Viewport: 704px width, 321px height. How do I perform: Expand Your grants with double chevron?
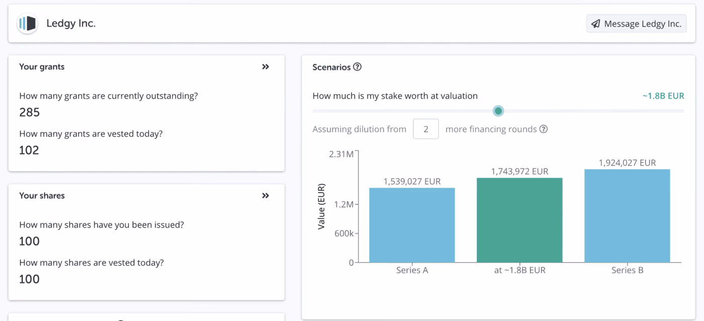pyautogui.click(x=266, y=66)
